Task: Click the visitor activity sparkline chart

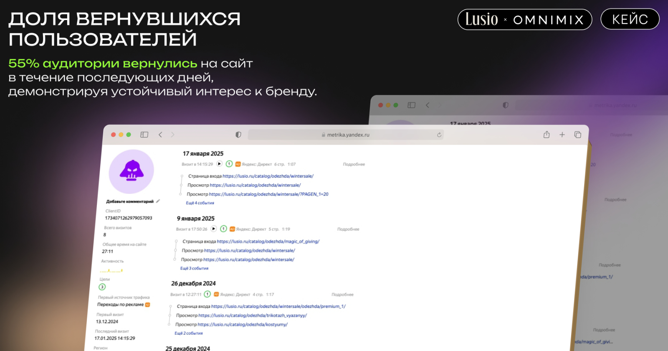Action: click(111, 271)
